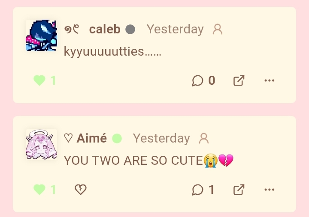Viewport: 309px width, 217px height.
Task: Open caleb's profile via username
Action: (x=105, y=29)
